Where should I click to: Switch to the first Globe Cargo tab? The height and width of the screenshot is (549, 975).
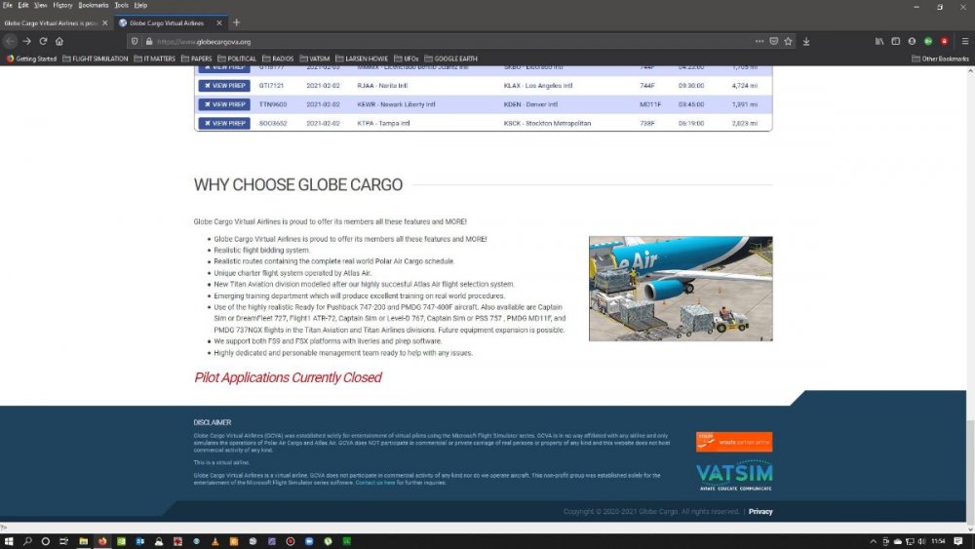pyautogui.click(x=51, y=23)
